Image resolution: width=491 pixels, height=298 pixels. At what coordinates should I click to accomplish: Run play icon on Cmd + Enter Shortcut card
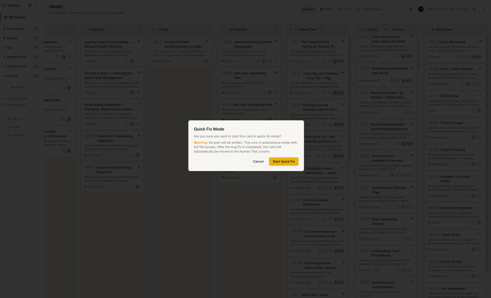click(468, 84)
